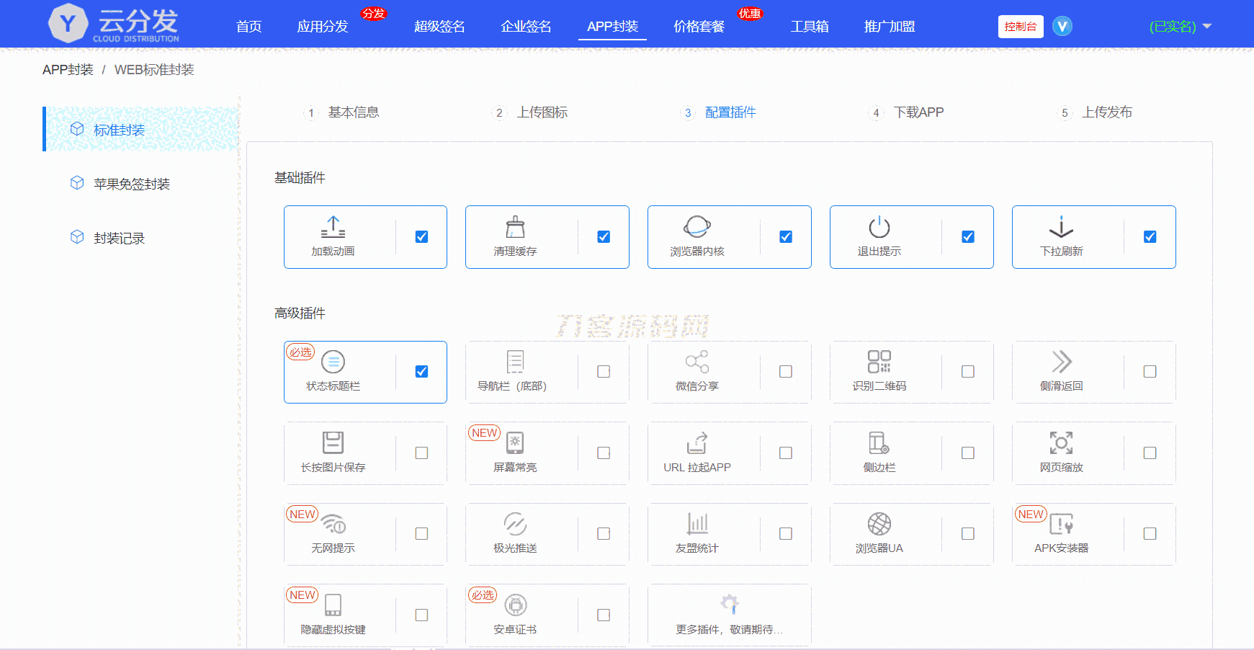Click the 状态标题栏 icon
The width and height of the screenshot is (1254, 650).
click(x=333, y=362)
